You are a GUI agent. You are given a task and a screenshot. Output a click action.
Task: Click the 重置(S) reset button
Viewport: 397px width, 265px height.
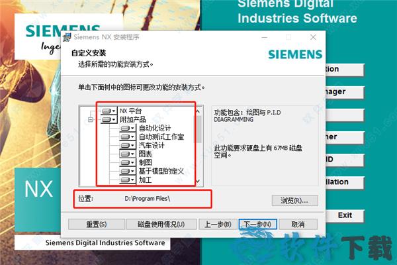pos(96,224)
